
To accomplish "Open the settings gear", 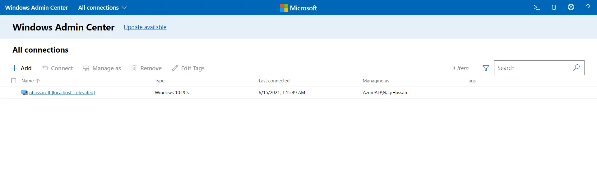I will 571,7.
